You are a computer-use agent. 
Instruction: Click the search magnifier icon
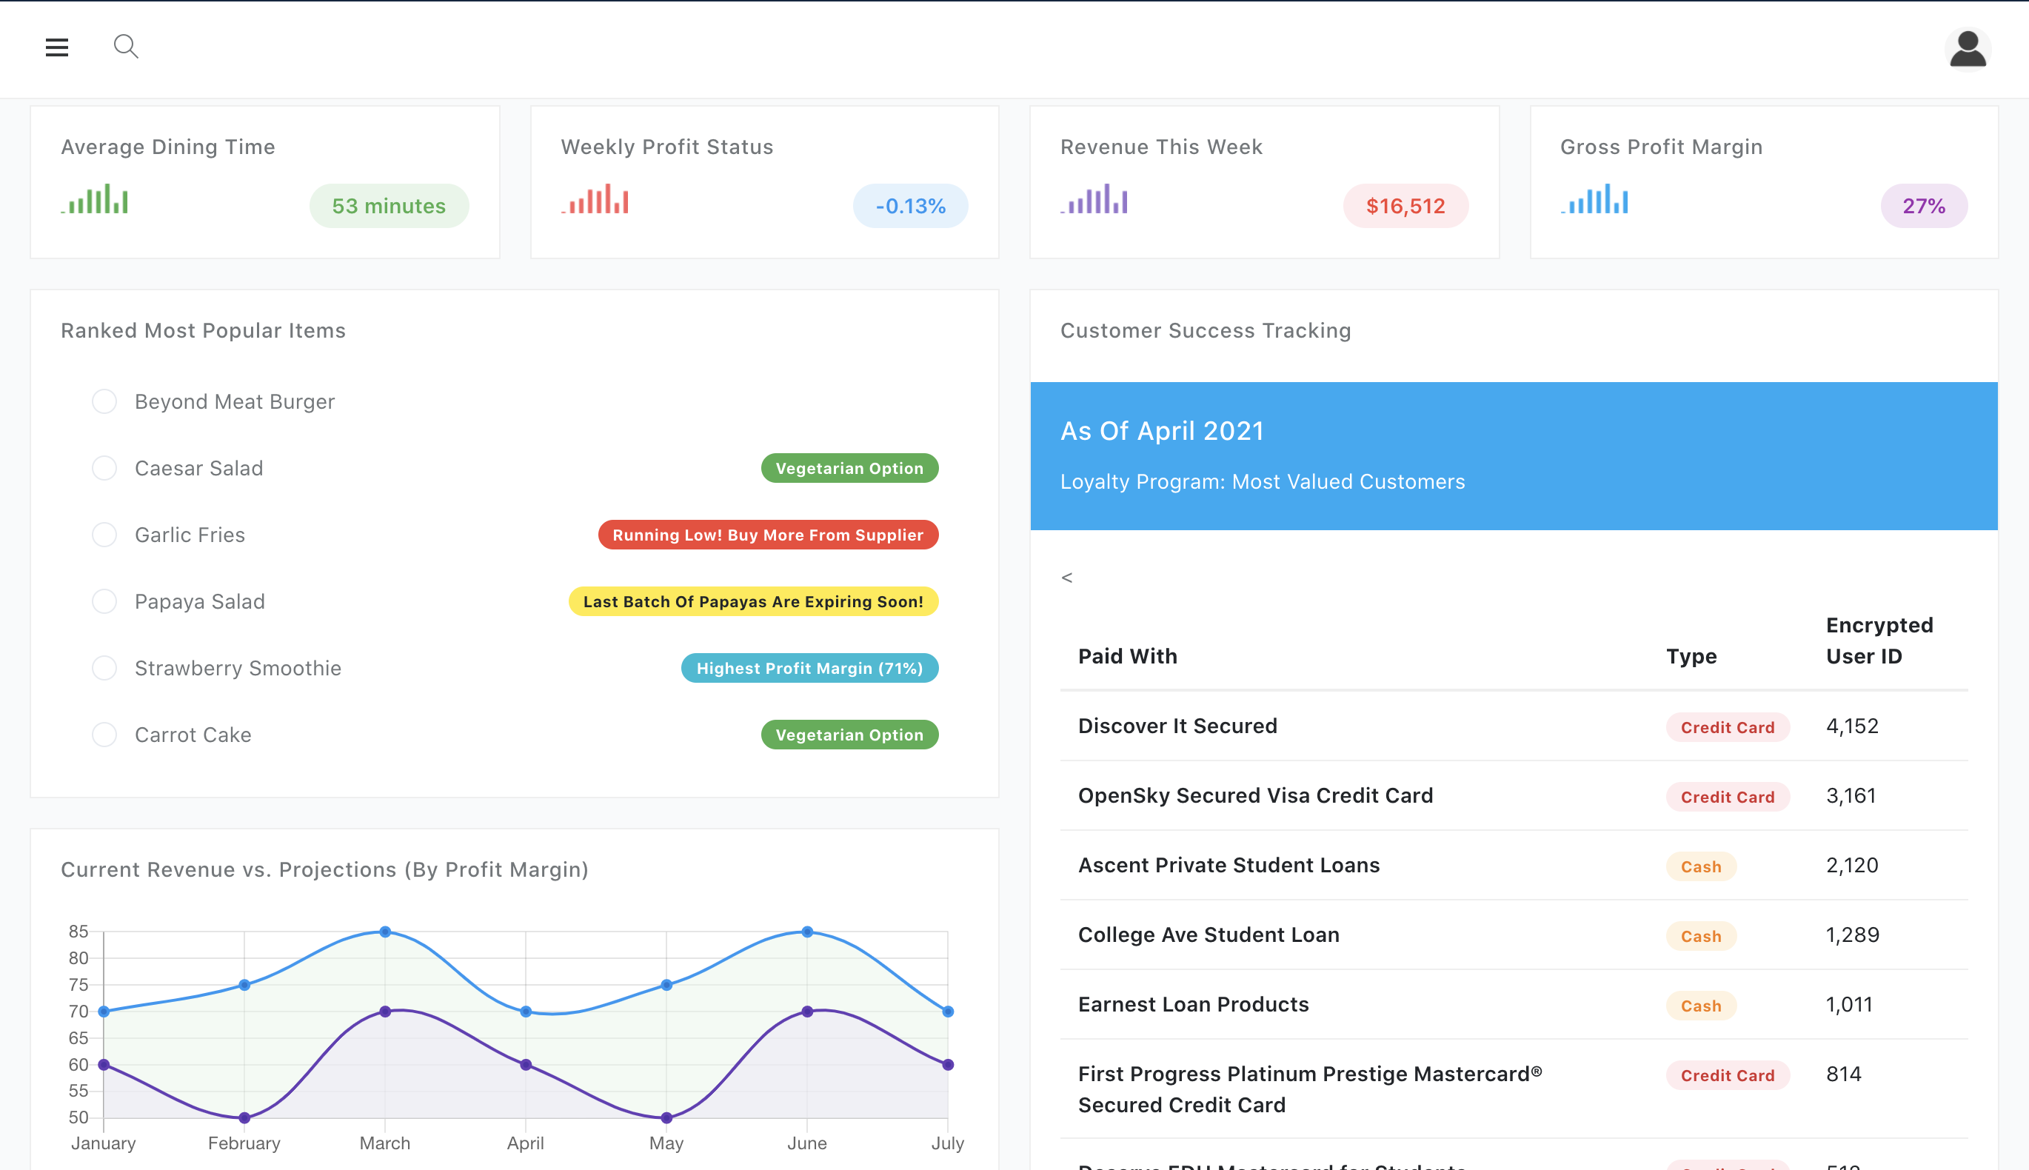pos(125,47)
